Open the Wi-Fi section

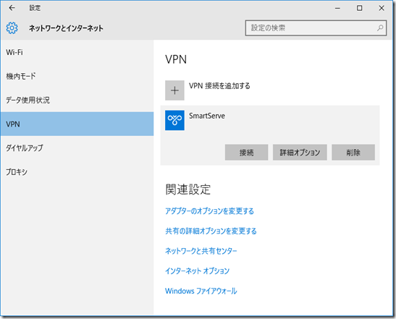tap(77, 52)
